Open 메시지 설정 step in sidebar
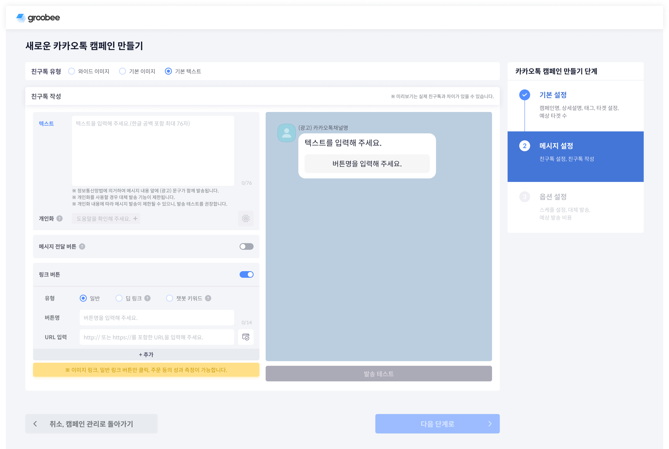The image size is (669, 449). [556, 146]
